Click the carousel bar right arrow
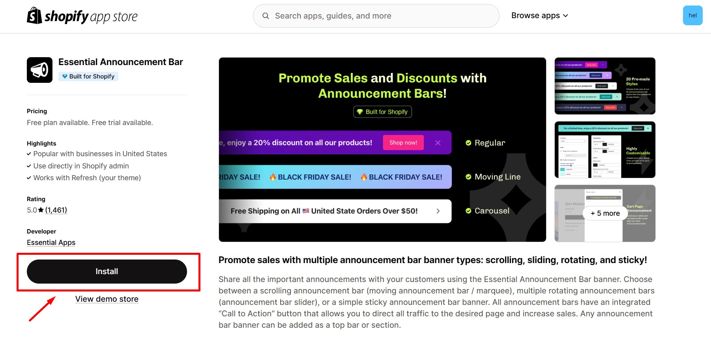 click(438, 211)
